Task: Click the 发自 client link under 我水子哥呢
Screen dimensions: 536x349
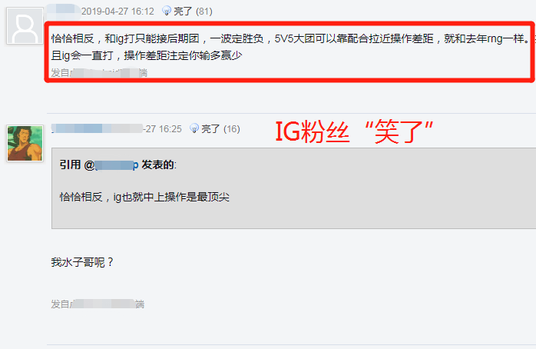Action: click(98, 304)
